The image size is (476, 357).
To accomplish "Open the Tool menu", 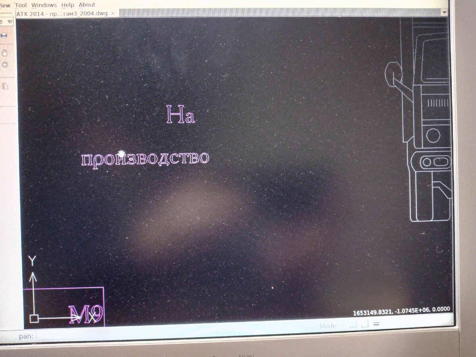I will [21, 5].
